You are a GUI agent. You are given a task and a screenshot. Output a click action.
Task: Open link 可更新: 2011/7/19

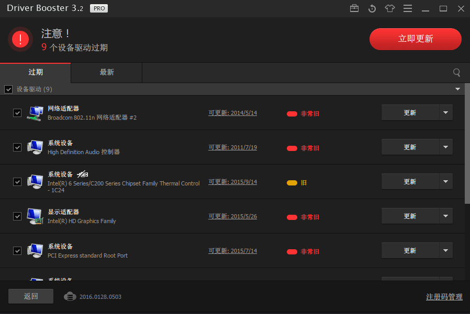point(232,147)
